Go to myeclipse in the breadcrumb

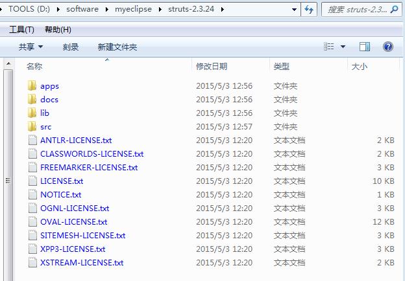coord(133,9)
